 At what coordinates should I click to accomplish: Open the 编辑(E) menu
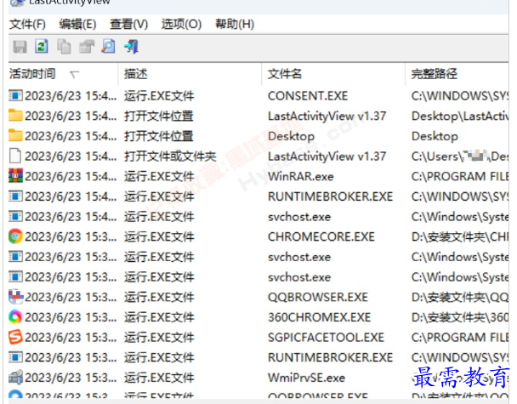click(77, 24)
